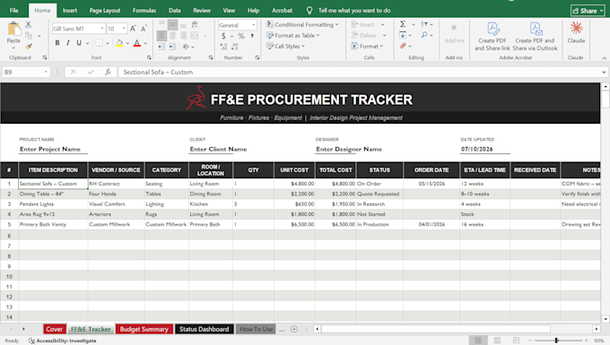The width and height of the screenshot is (610, 345).
Task: Apply accounting dollar format
Action: [223, 36]
